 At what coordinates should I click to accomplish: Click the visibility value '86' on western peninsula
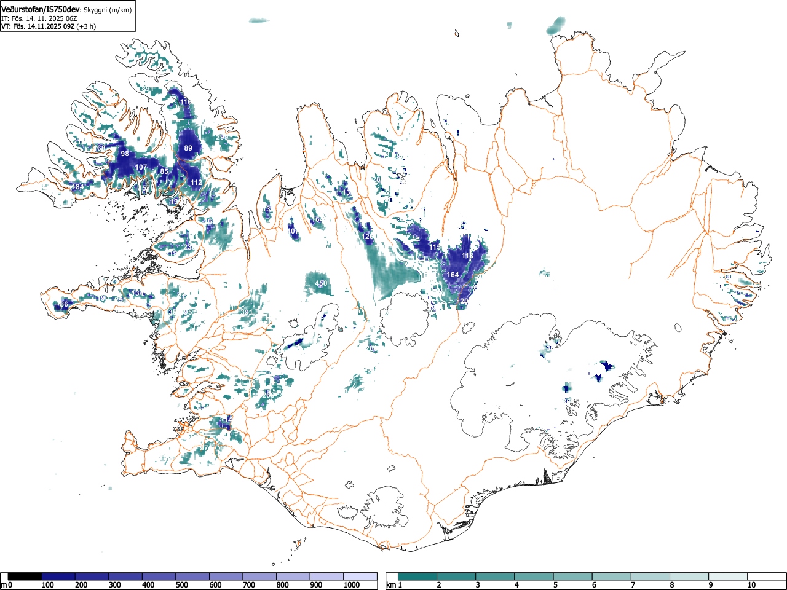tap(63, 304)
